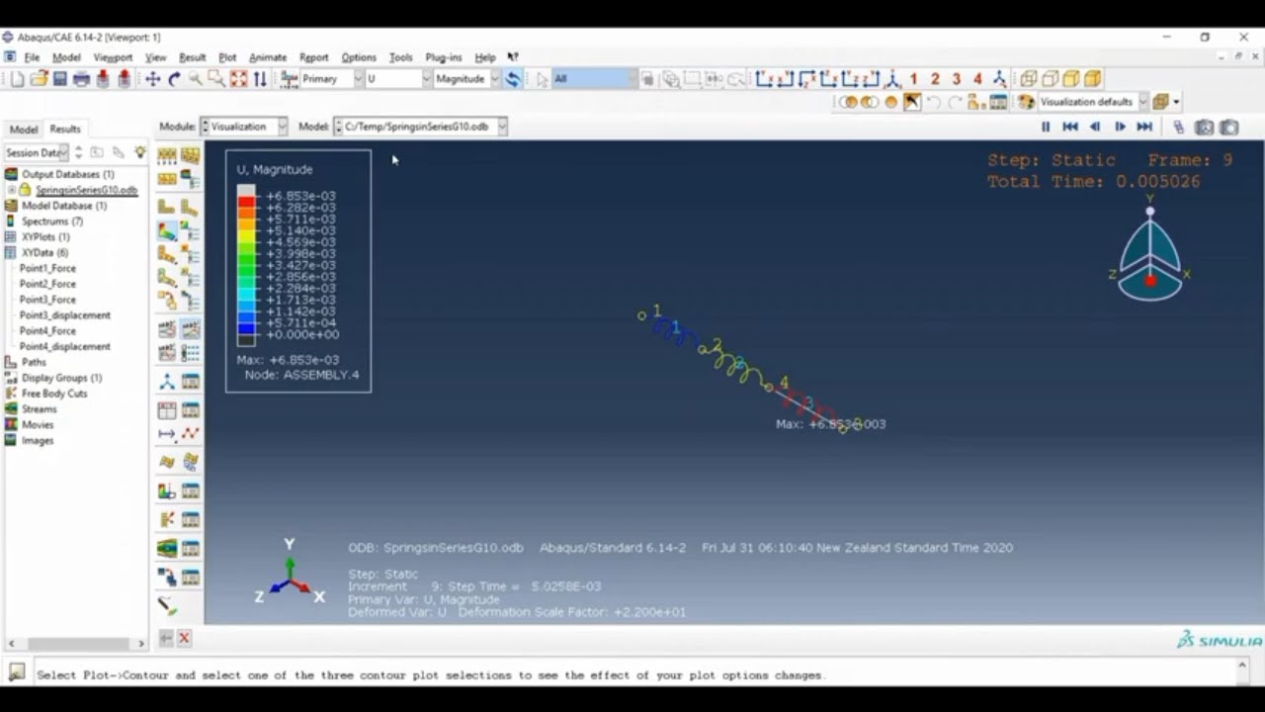Select the Movies tree item
The image size is (1265, 712).
point(38,425)
